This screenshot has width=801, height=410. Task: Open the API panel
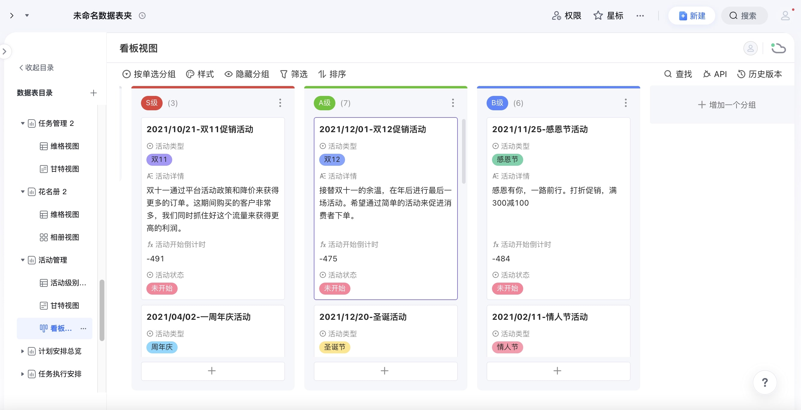[715, 74]
